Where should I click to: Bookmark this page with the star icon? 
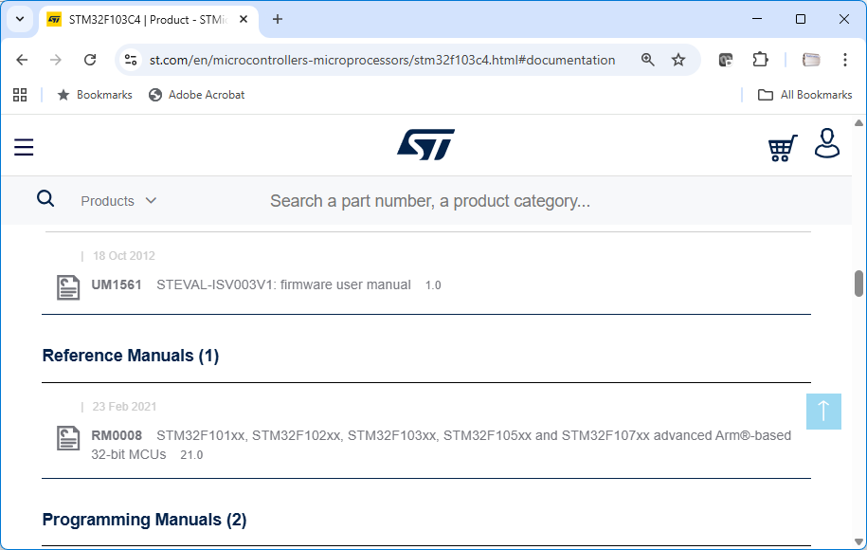(678, 60)
